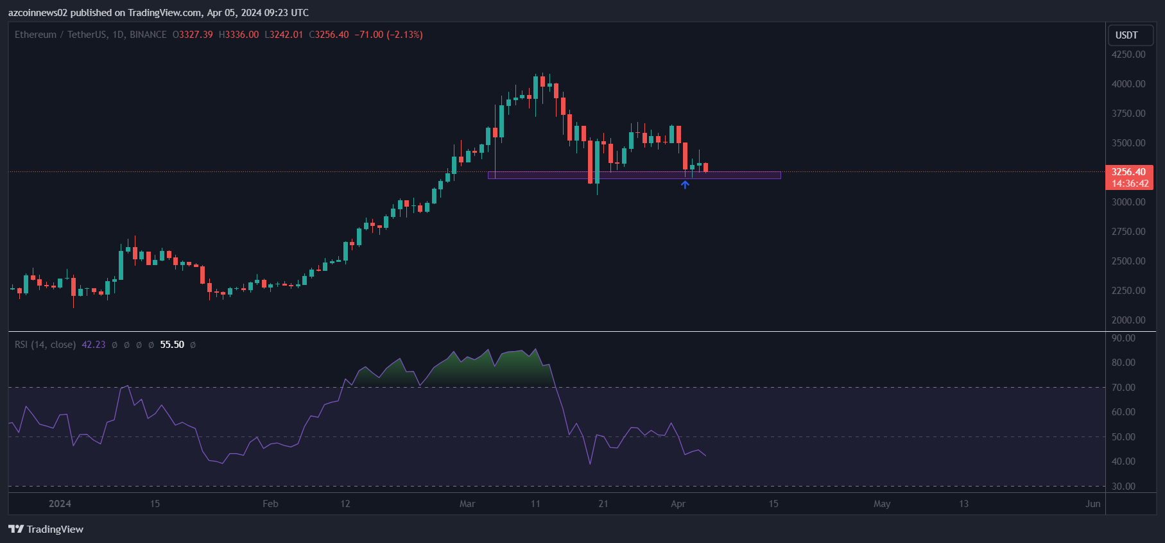Click the 2500.00 price axis label
The image size is (1165, 543).
[x=1128, y=261]
